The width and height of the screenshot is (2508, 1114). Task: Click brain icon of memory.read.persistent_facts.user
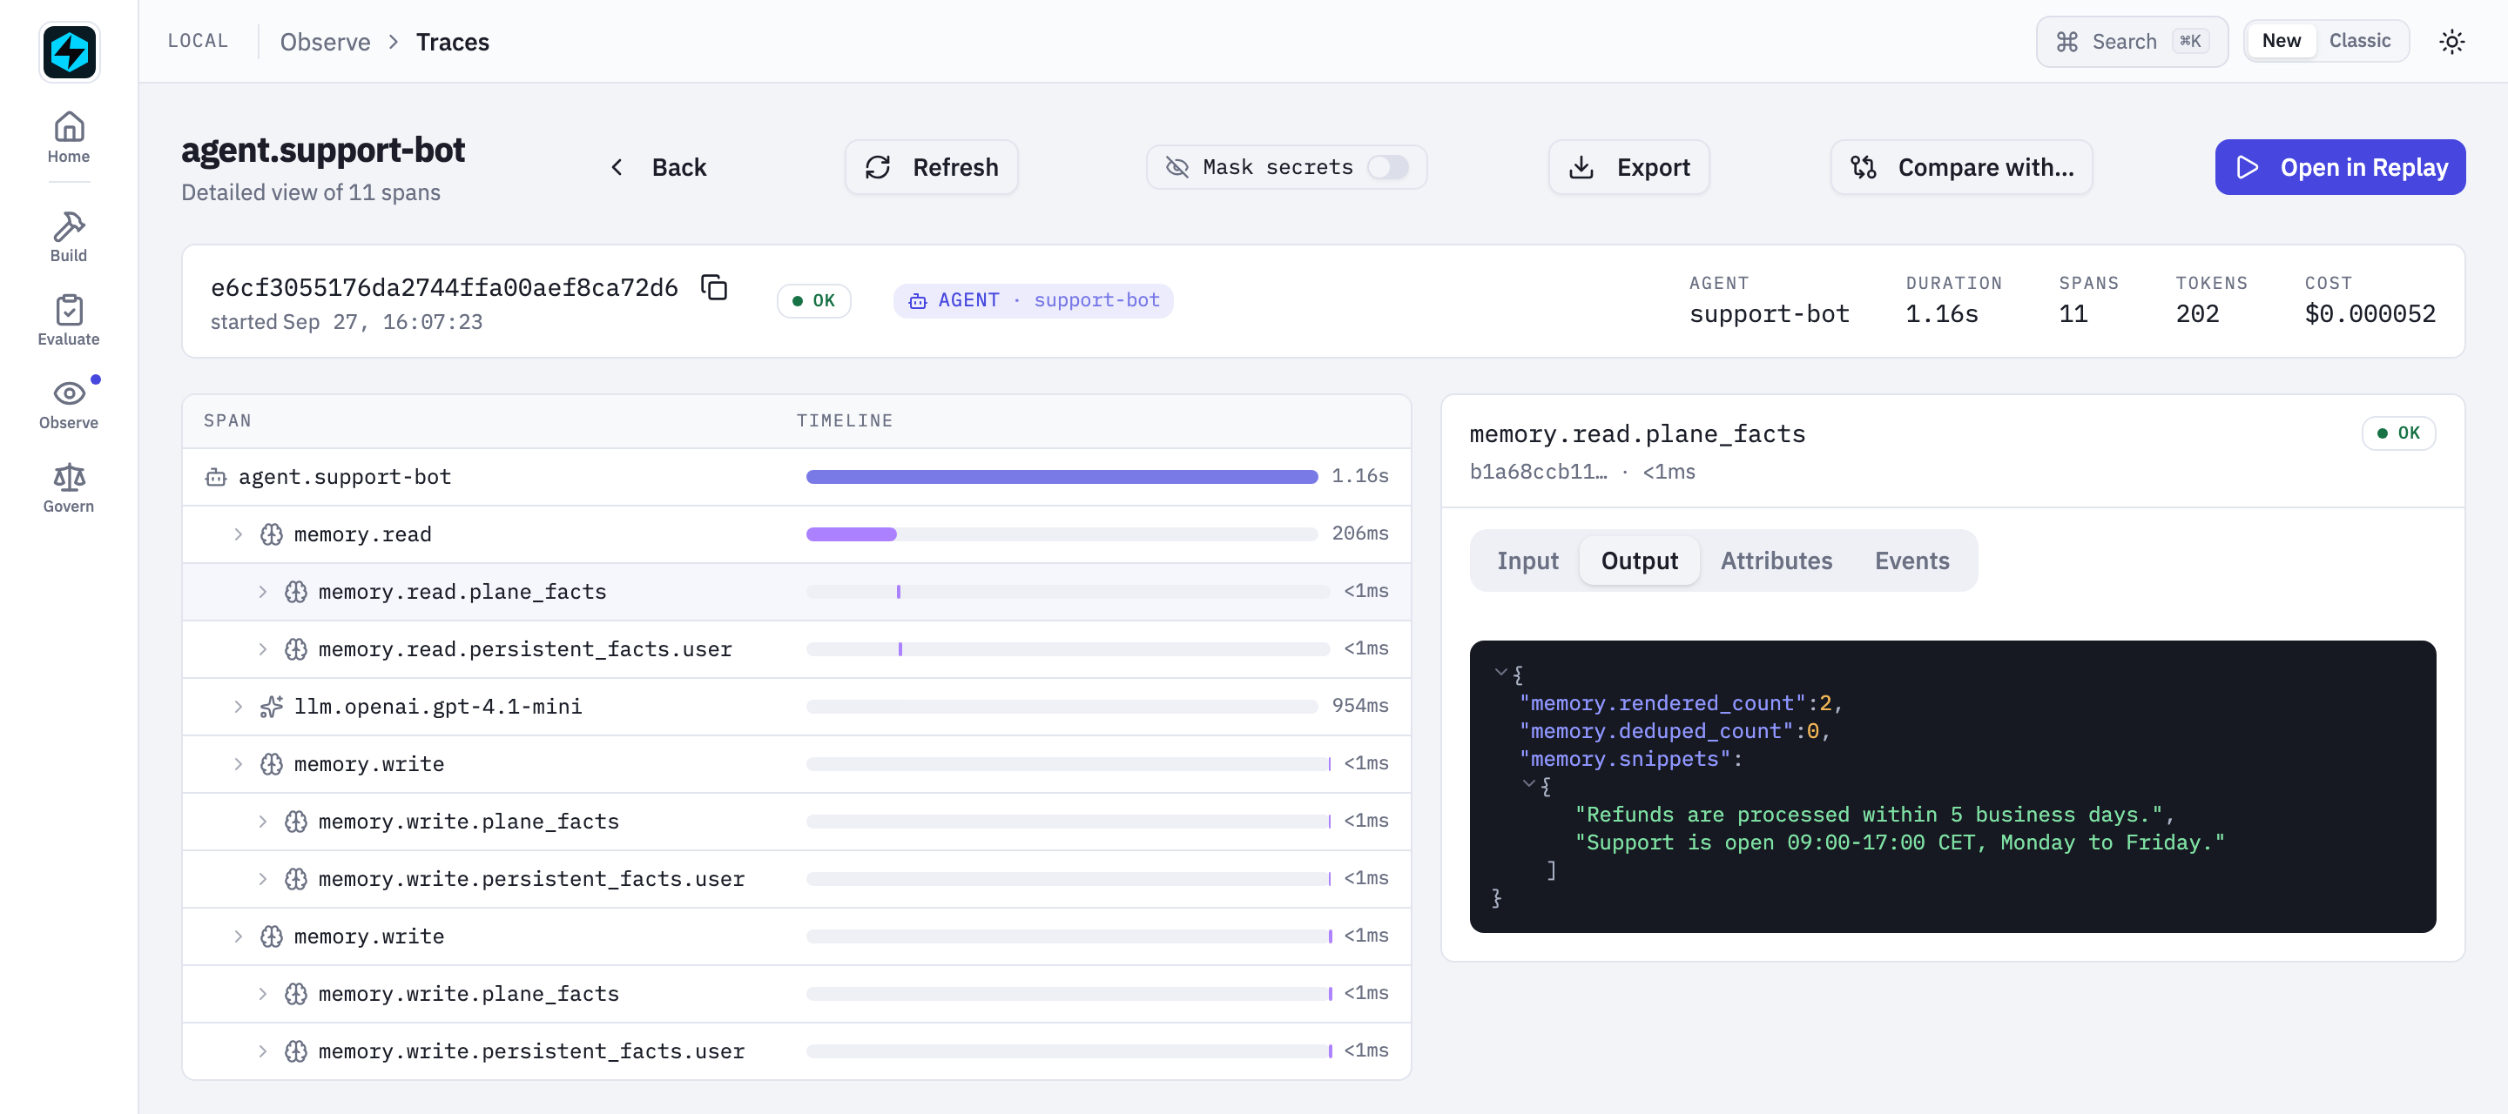296,649
